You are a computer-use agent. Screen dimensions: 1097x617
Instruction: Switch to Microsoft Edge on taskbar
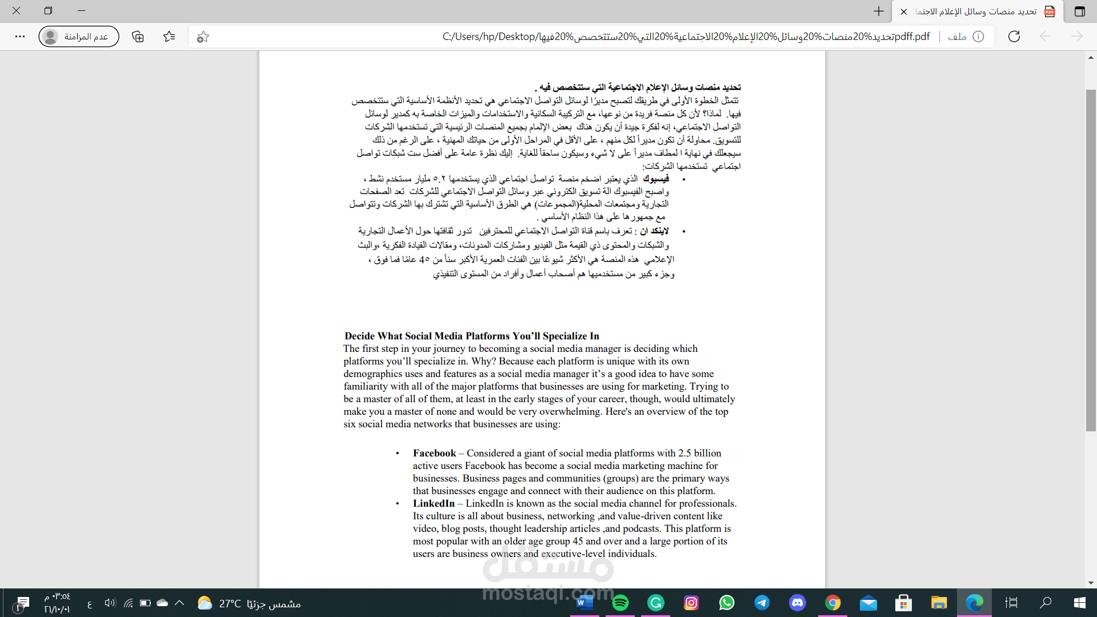[x=975, y=603]
